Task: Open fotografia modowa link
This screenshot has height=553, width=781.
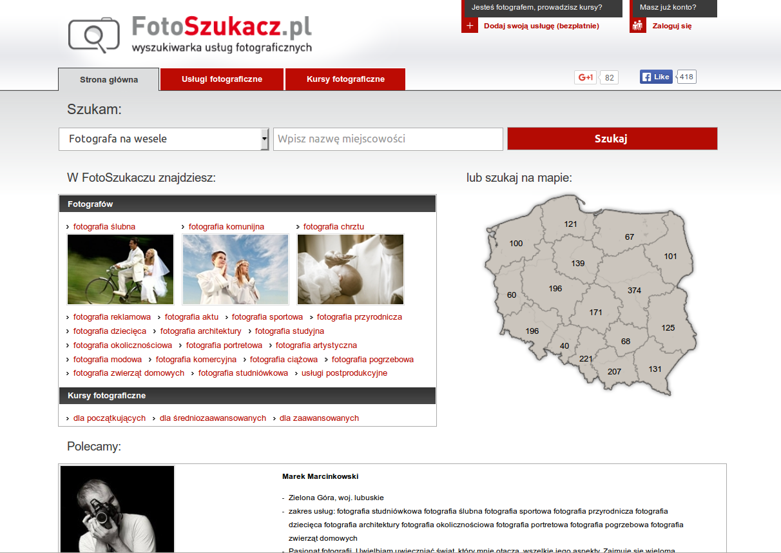Action: [108, 360]
